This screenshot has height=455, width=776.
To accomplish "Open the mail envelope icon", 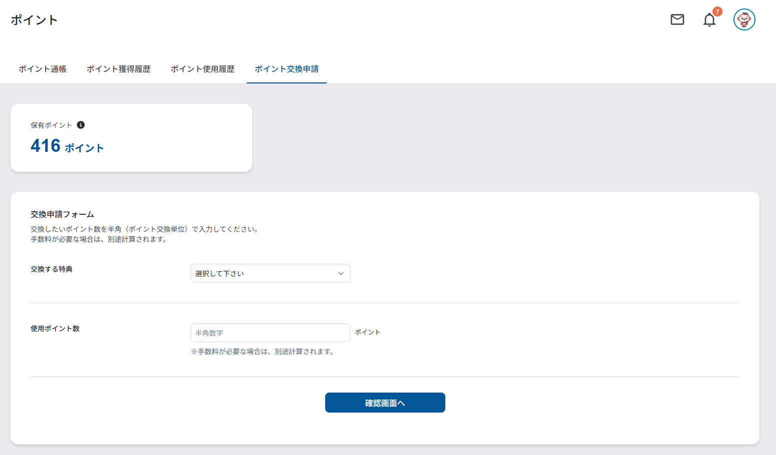I will point(677,19).
